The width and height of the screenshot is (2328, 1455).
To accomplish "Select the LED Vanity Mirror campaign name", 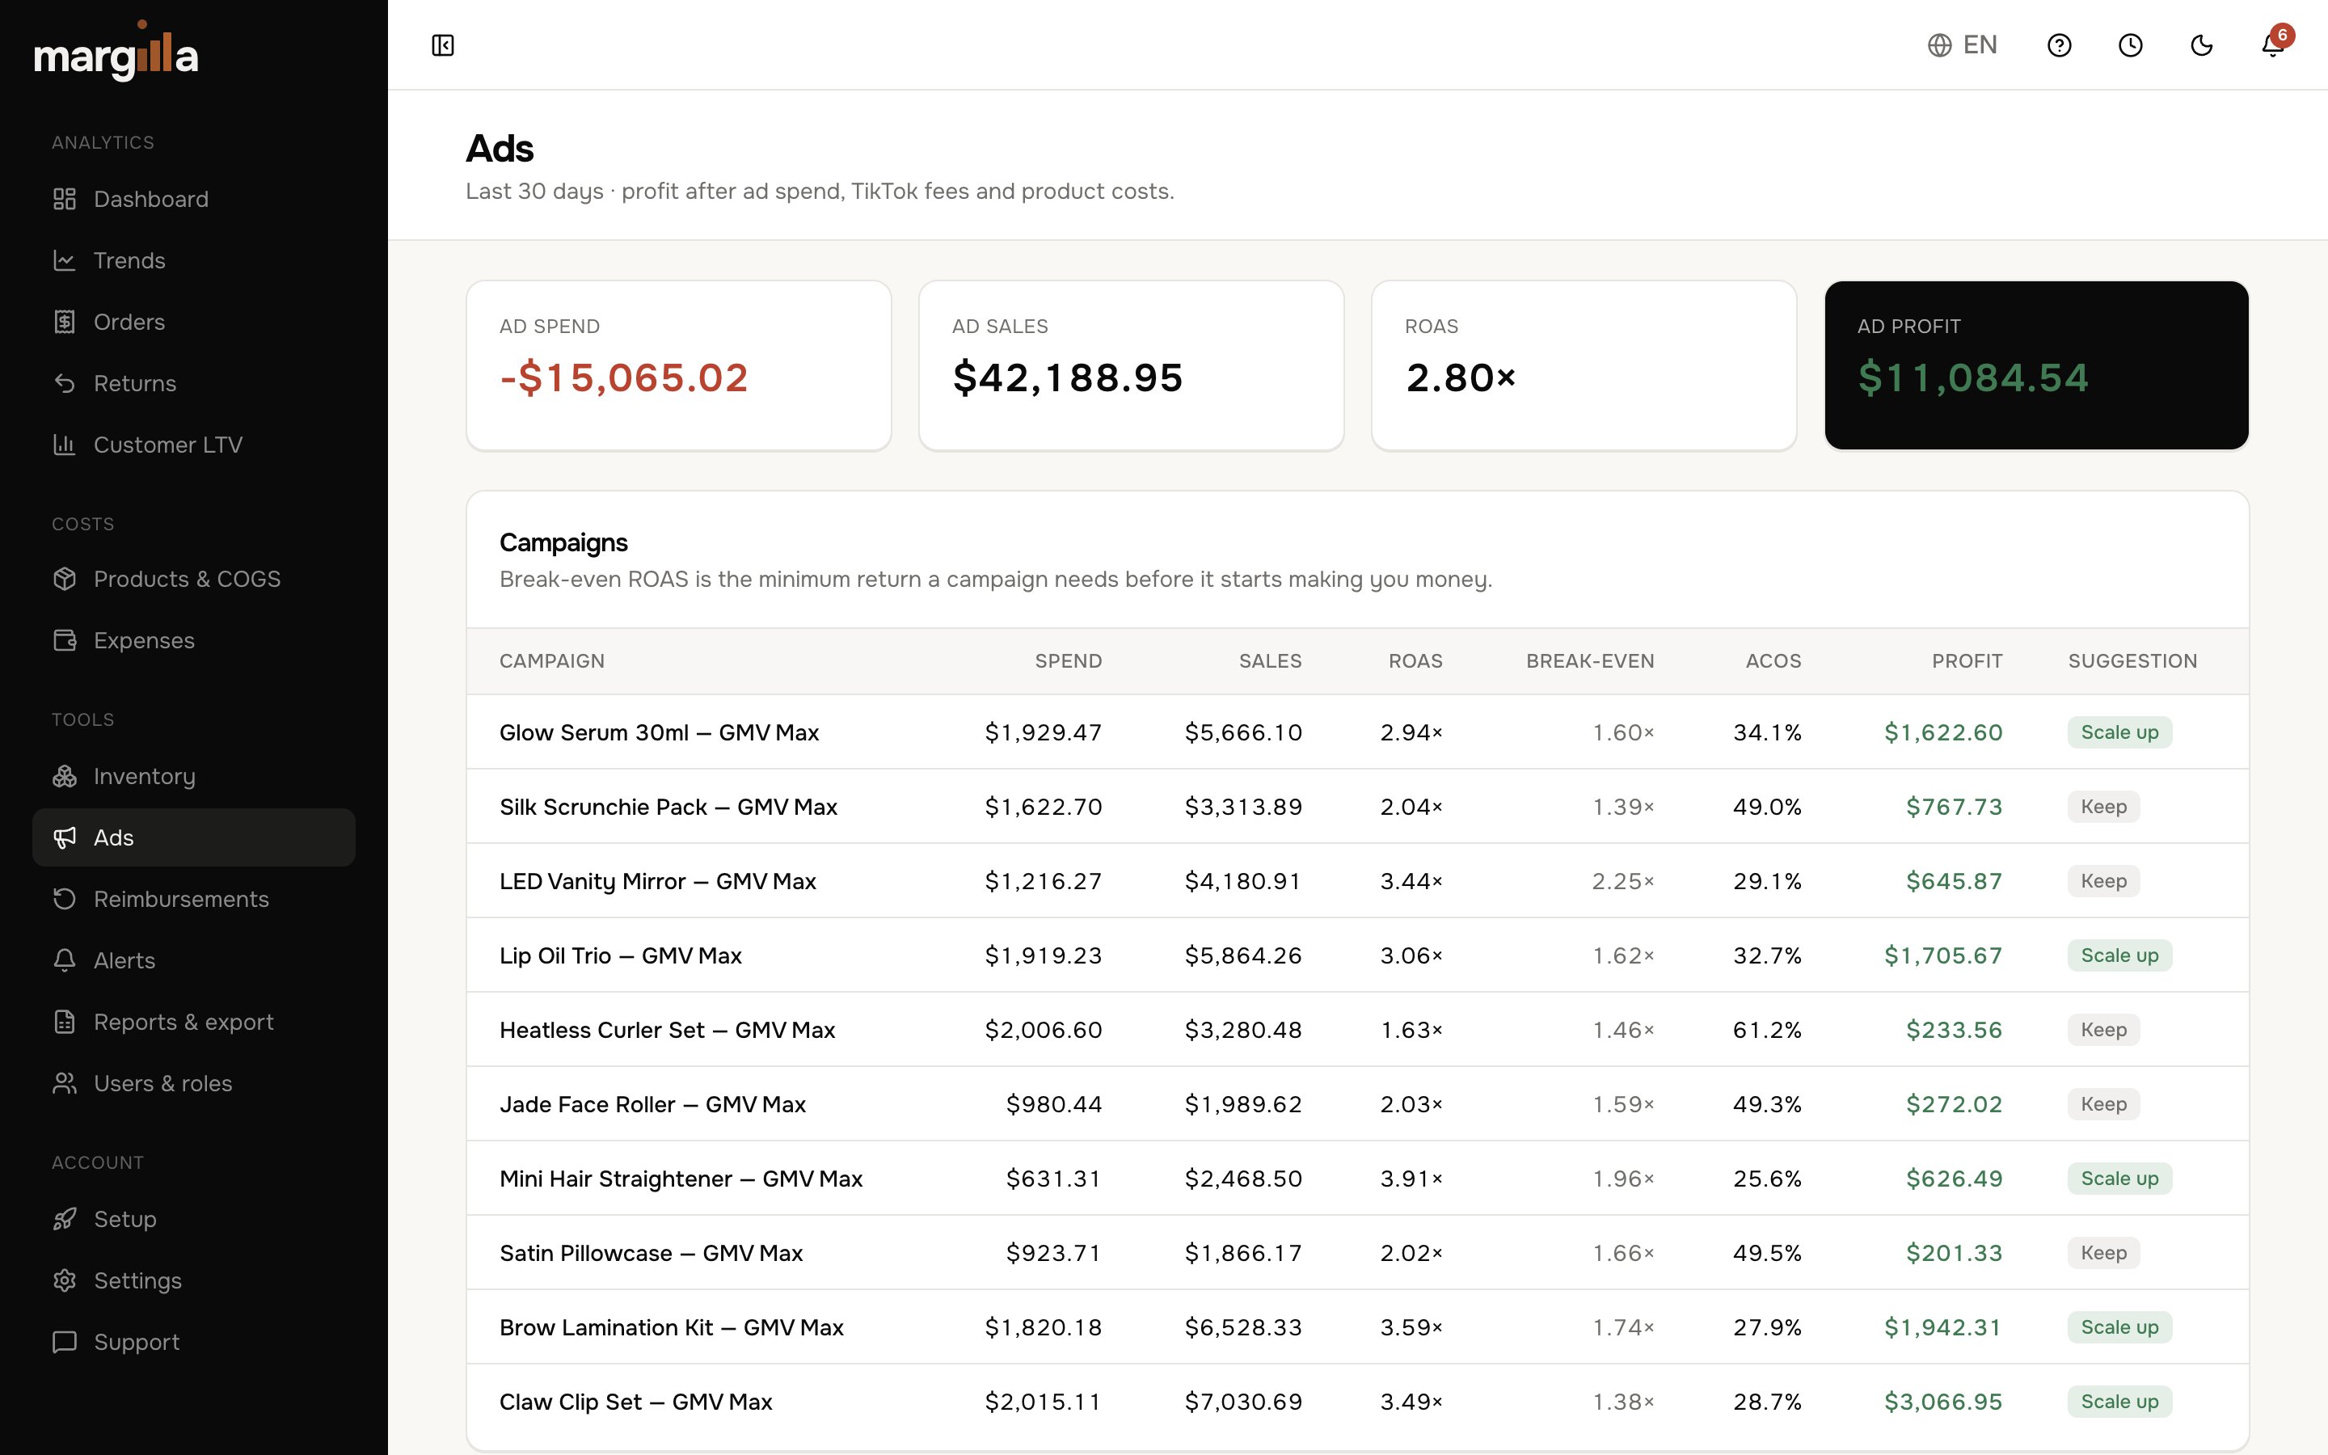I will click(x=658, y=881).
